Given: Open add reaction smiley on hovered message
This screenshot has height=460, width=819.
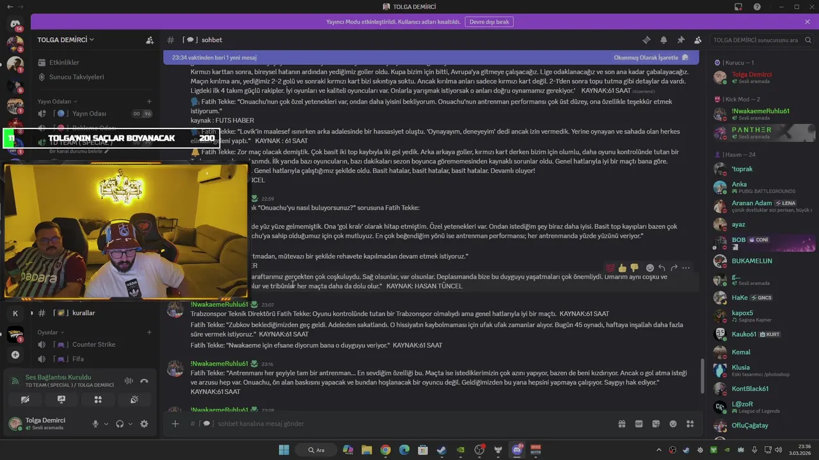Looking at the screenshot, I should (650, 268).
